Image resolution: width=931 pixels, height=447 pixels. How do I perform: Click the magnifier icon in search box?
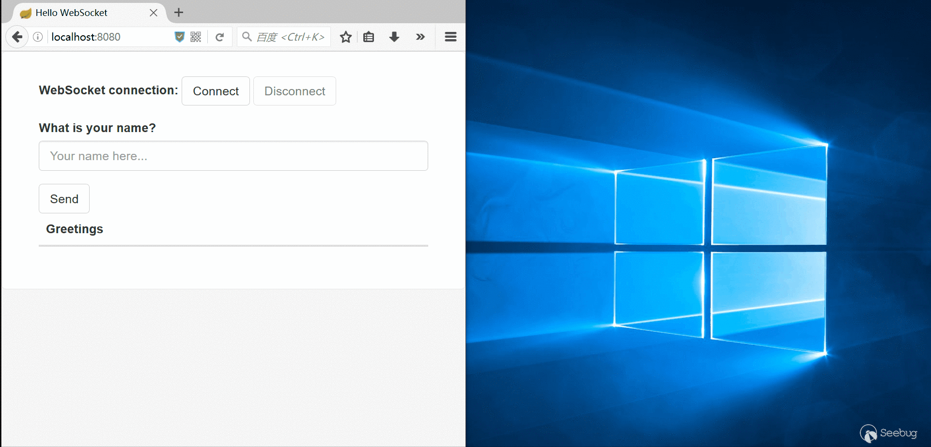(247, 37)
